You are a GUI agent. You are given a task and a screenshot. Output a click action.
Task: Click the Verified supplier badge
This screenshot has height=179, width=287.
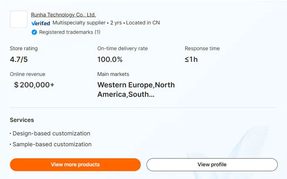41,23
